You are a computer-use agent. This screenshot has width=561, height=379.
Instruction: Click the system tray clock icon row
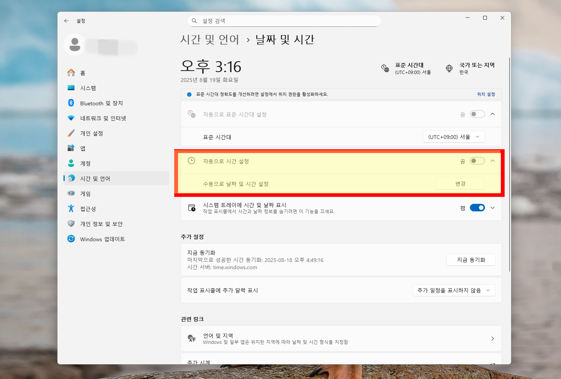[192, 208]
